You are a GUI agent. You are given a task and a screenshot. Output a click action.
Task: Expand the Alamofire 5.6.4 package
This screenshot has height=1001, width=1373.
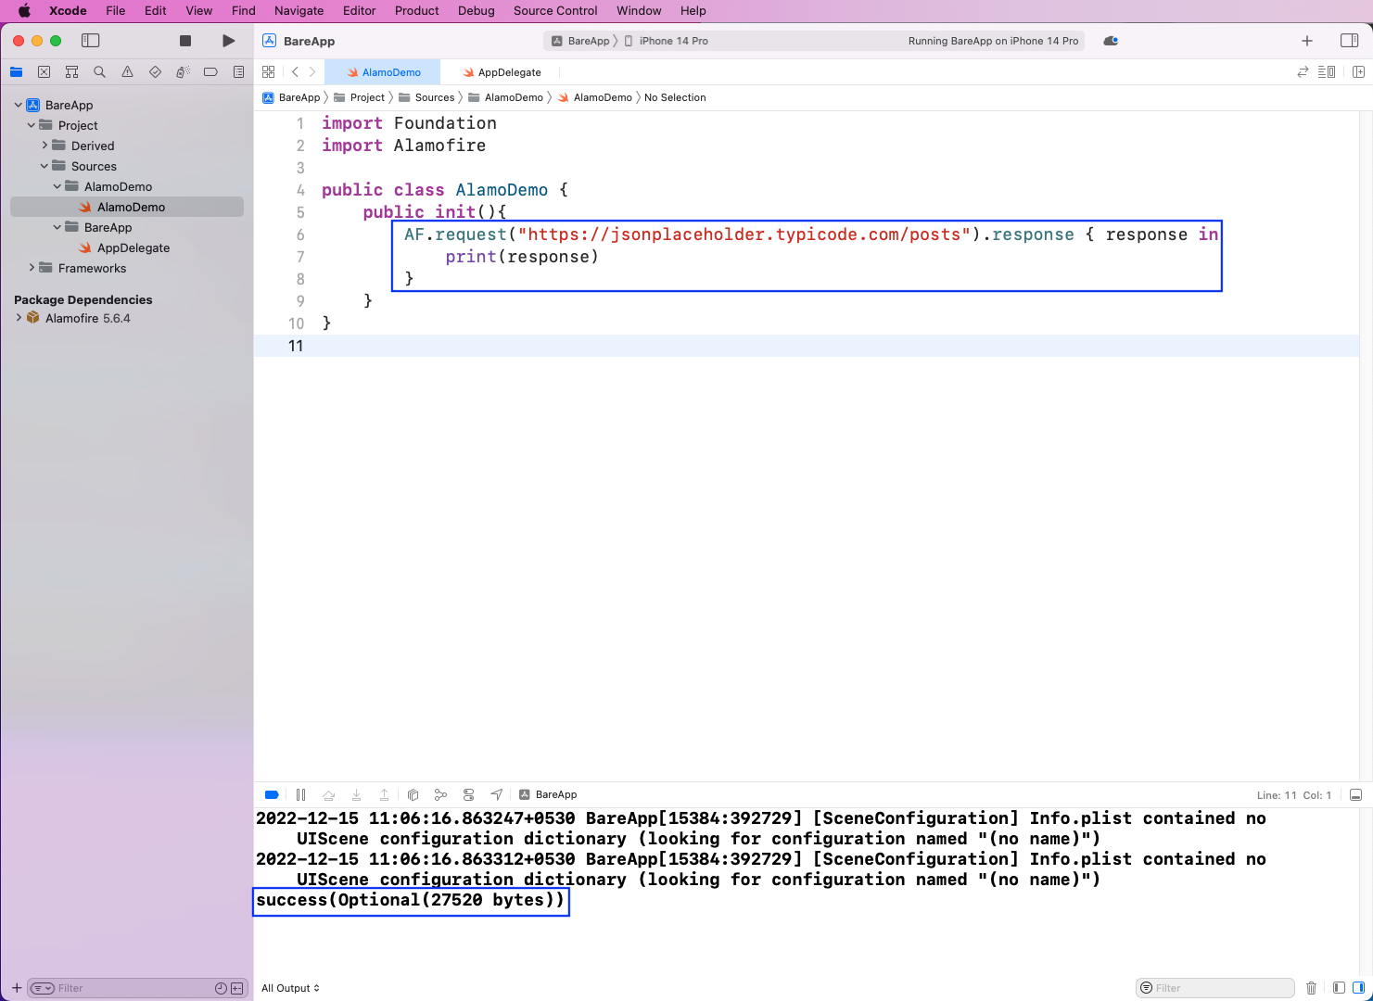19,318
